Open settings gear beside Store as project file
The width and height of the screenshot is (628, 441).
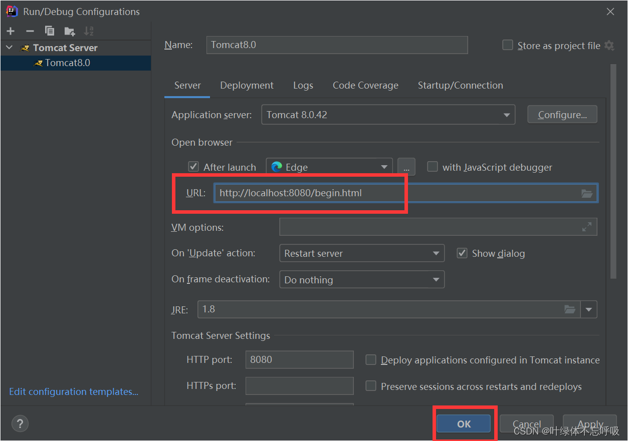(x=609, y=46)
